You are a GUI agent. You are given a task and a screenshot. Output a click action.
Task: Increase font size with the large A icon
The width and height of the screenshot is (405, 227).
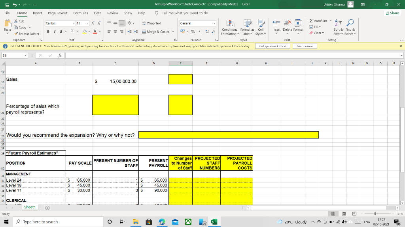click(93, 23)
